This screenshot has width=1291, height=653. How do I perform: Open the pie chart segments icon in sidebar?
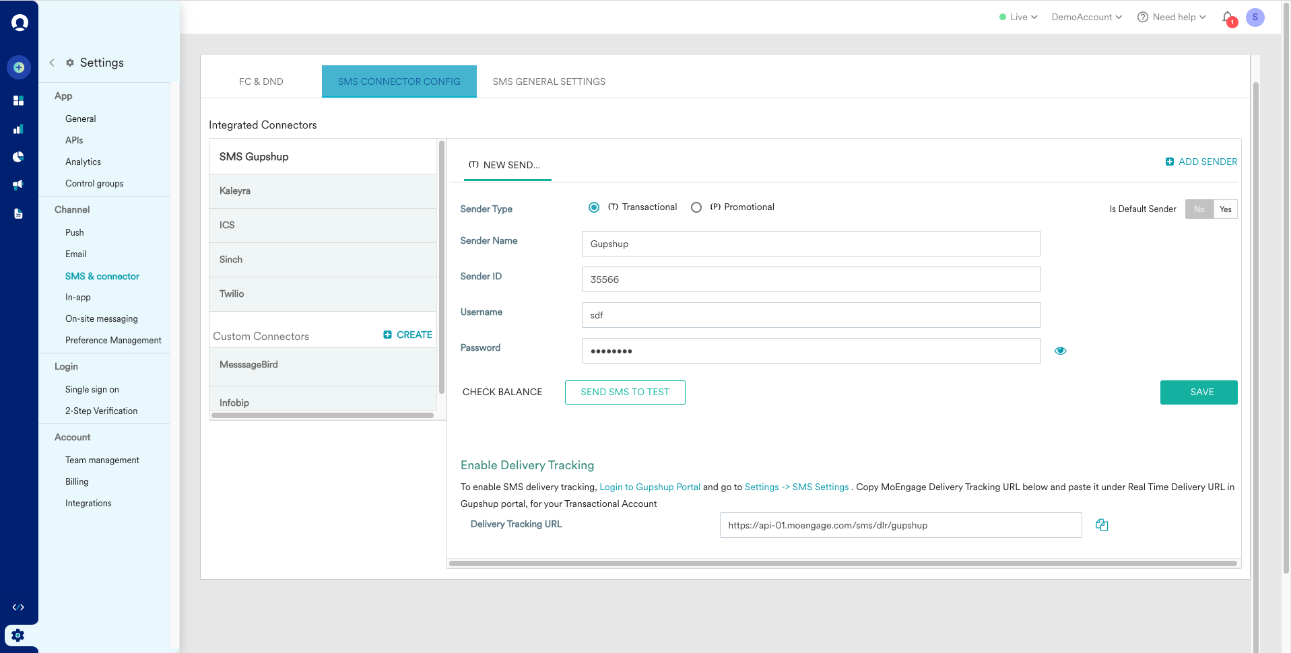click(19, 157)
